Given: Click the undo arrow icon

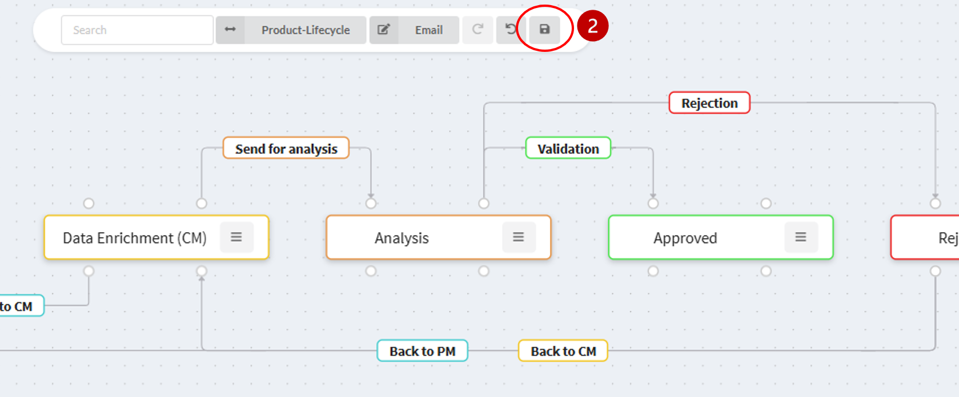Looking at the screenshot, I should pyautogui.click(x=510, y=30).
